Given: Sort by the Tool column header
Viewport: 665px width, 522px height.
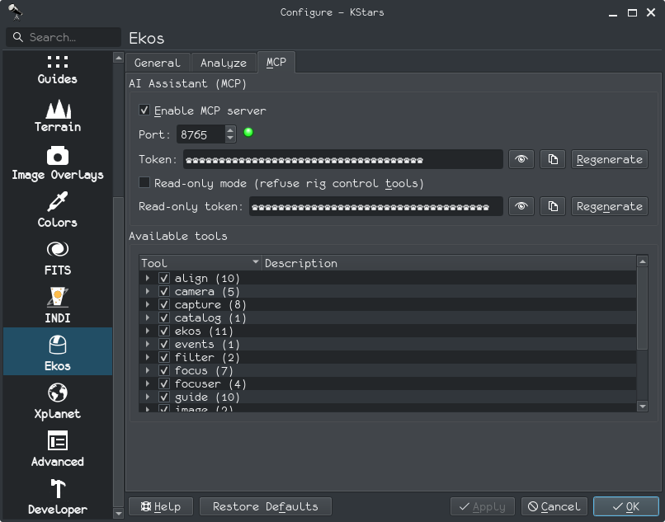Looking at the screenshot, I should point(200,263).
